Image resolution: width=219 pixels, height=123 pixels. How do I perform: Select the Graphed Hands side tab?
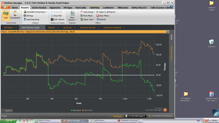[171, 53]
